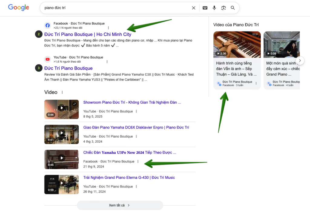Click the Xem tất cả button

[x=120, y=205]
